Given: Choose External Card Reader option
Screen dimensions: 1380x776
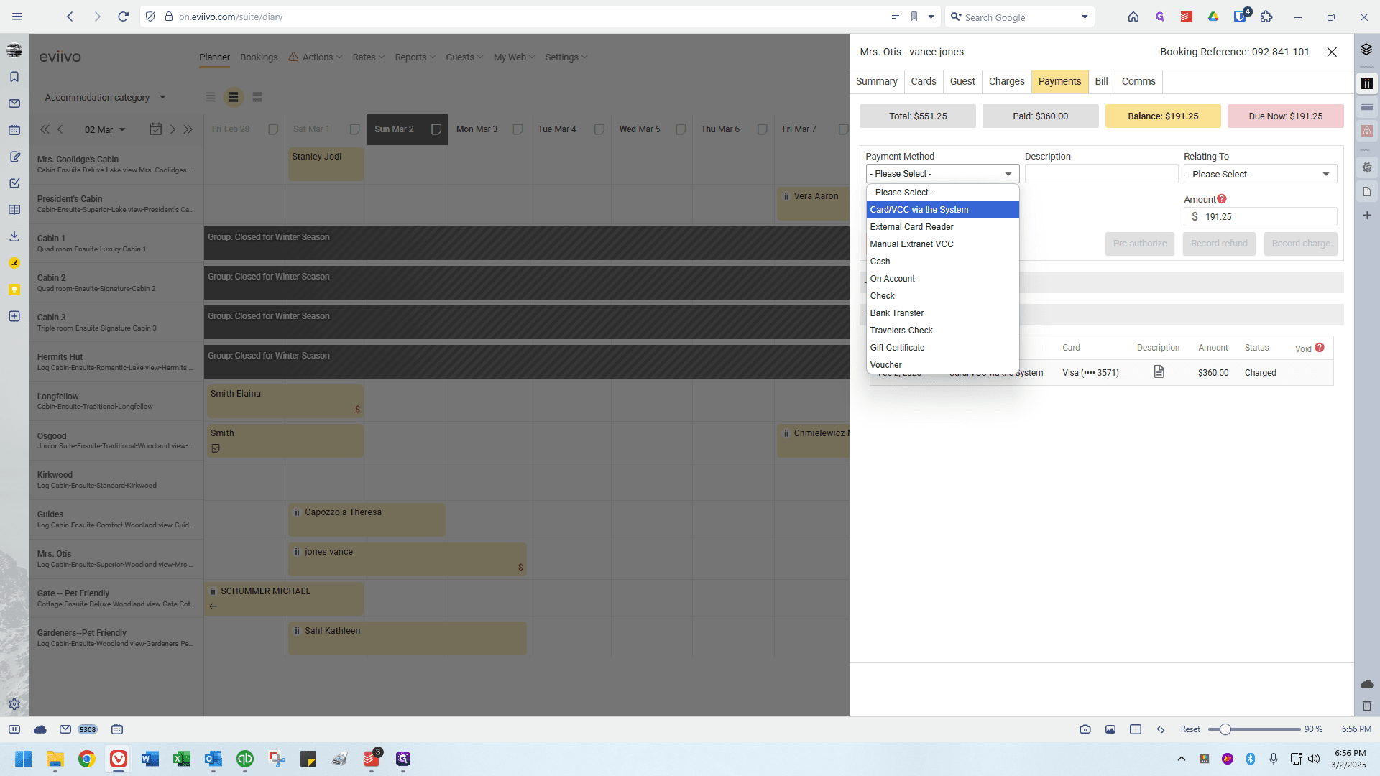Looking at the screenshot, I should pyautogui.click(x=942, y=227).
